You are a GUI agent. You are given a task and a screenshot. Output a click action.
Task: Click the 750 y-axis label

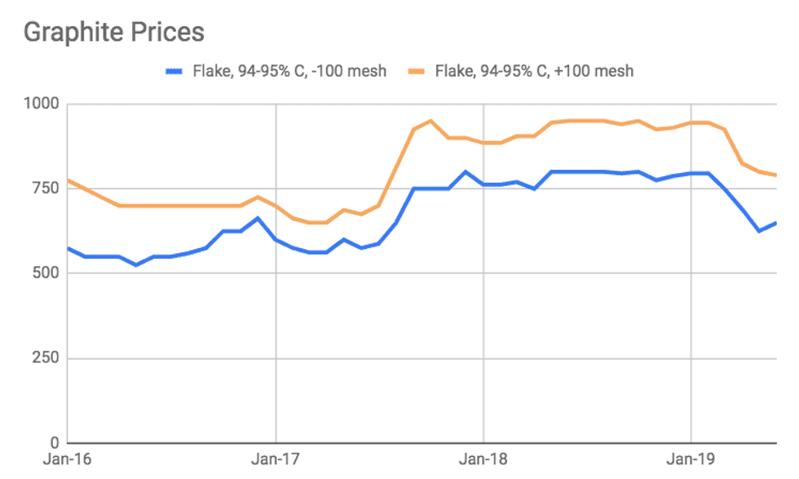coord(45,188)
